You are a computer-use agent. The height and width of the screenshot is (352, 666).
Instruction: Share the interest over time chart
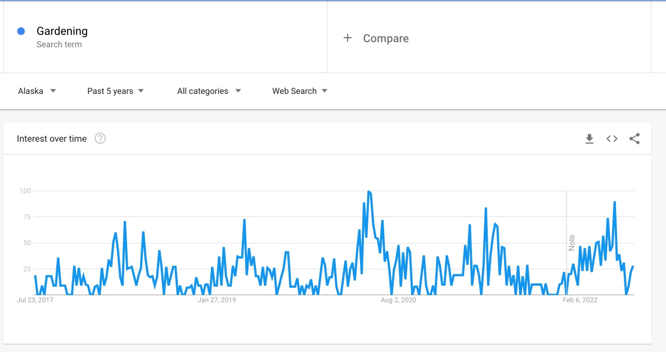tap(634, 139)
